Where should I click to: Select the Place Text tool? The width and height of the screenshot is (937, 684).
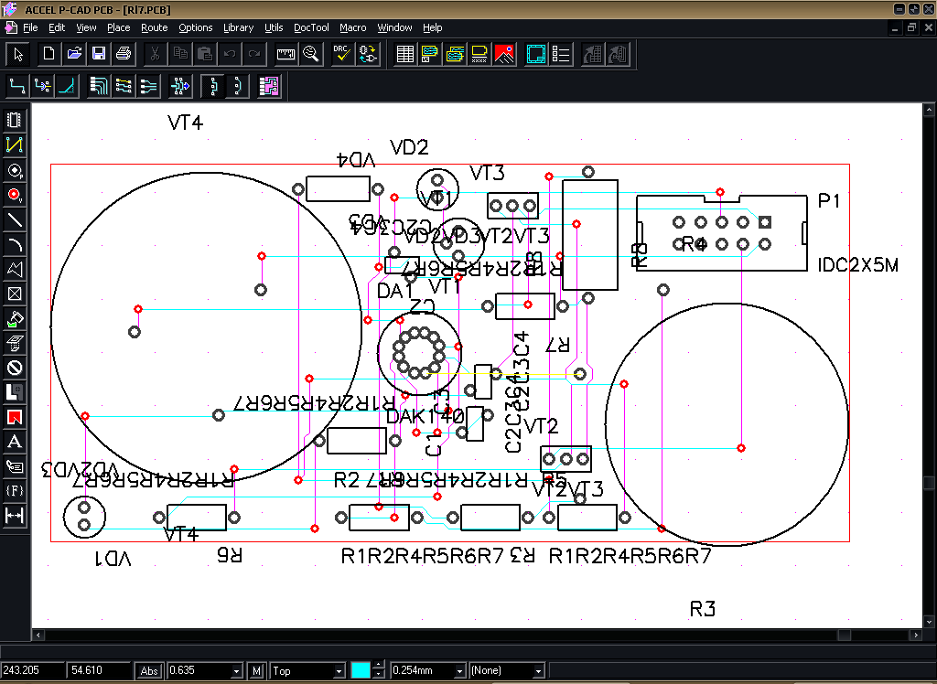pyautogui.click(x=15, y=442)
